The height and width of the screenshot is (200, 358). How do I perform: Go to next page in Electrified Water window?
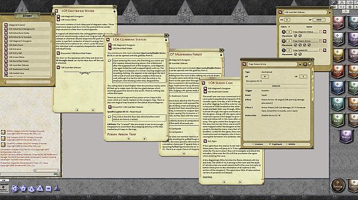(x=93, y=110)
